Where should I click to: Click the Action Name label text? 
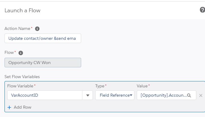pyautogui.click(x=17, y=28)
